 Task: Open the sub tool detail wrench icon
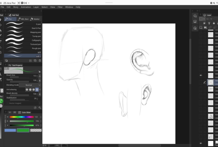click(40, 108)
